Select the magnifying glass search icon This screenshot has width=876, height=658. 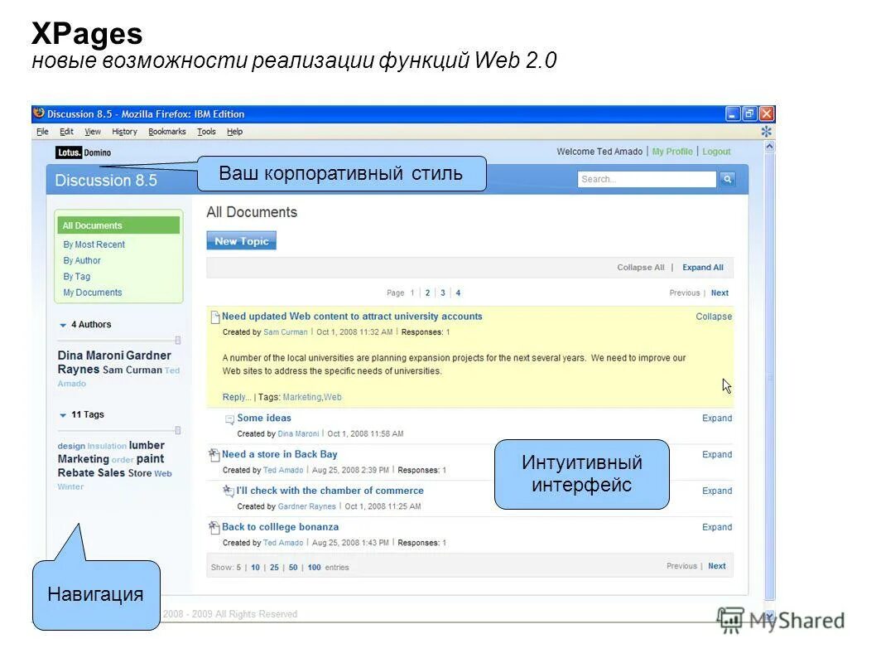[x=727, y=178]
